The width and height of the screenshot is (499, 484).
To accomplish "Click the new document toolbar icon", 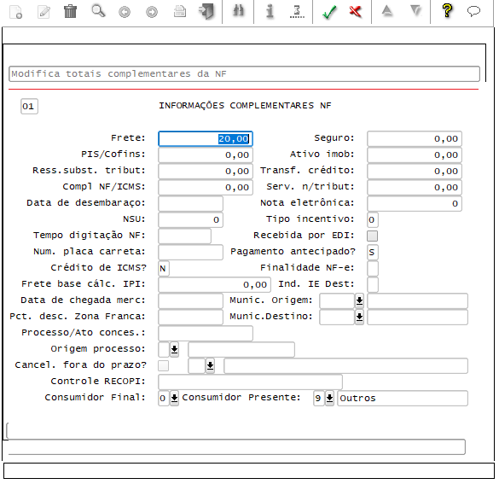I will (x=16, y=12).
